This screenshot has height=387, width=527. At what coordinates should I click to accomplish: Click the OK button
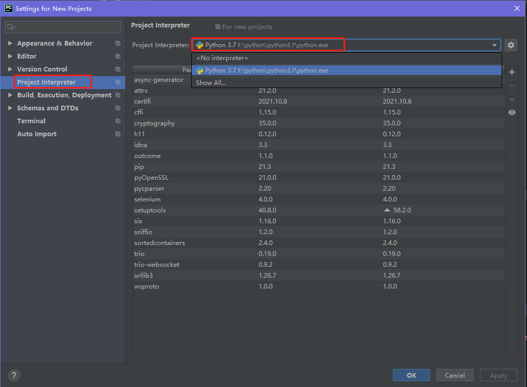pos(411,375)
